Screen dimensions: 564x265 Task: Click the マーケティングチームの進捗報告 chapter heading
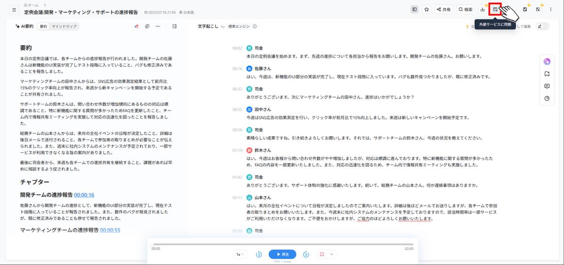tap(59, 230)
